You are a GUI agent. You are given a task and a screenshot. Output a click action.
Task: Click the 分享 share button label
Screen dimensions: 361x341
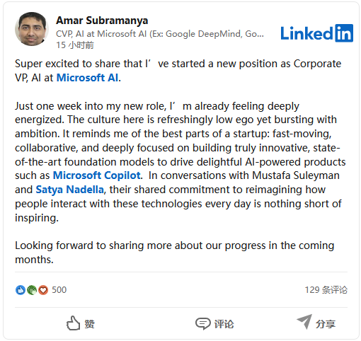[x=326, y=324]
